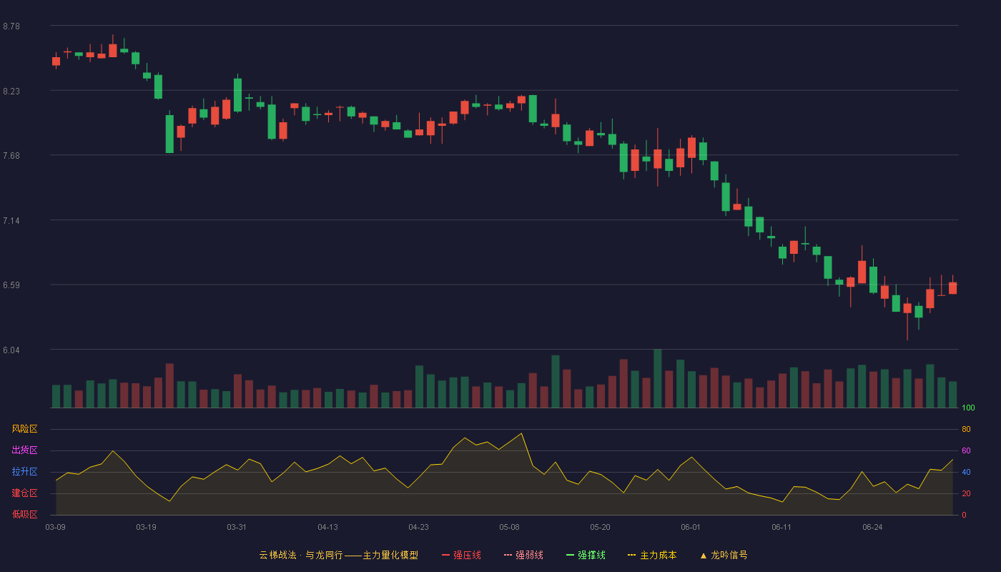
Task: Toggle the 强撑线 legend series
Action: tap(586, 555)
